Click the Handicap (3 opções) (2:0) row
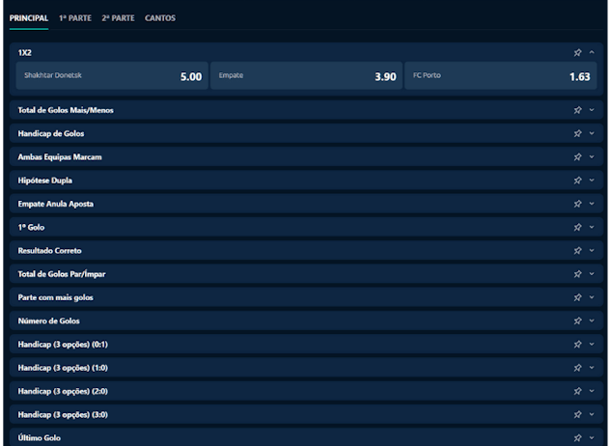This screenshot has height=446, width=611. coord(290,391)
